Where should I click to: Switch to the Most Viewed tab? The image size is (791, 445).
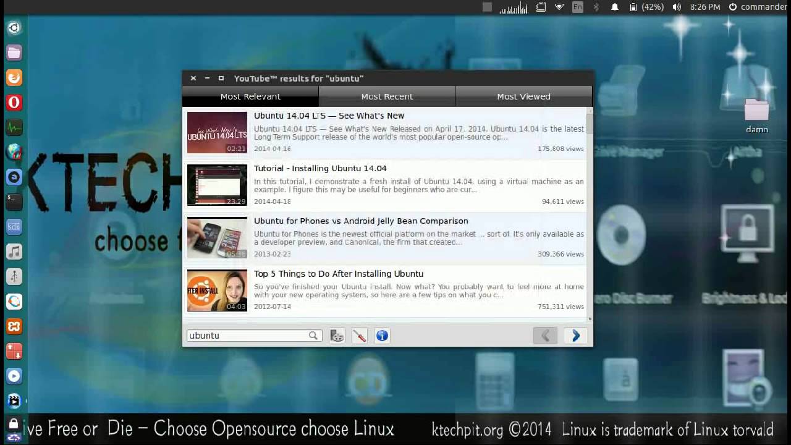523,96
